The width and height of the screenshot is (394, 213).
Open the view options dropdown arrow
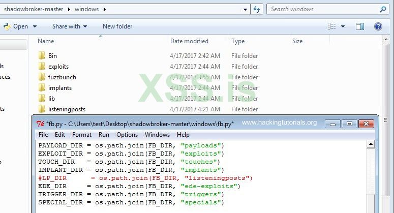(343, 26)
